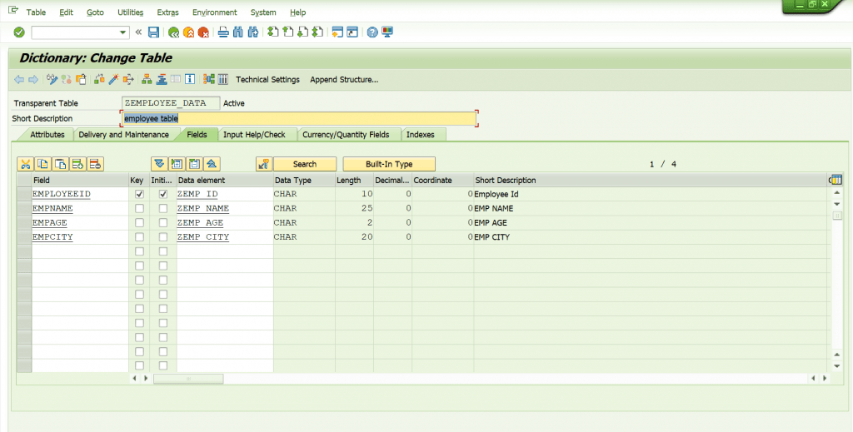Click the Other Object clipboard icon
Screen dimensions: 853x432
(81, 79)
